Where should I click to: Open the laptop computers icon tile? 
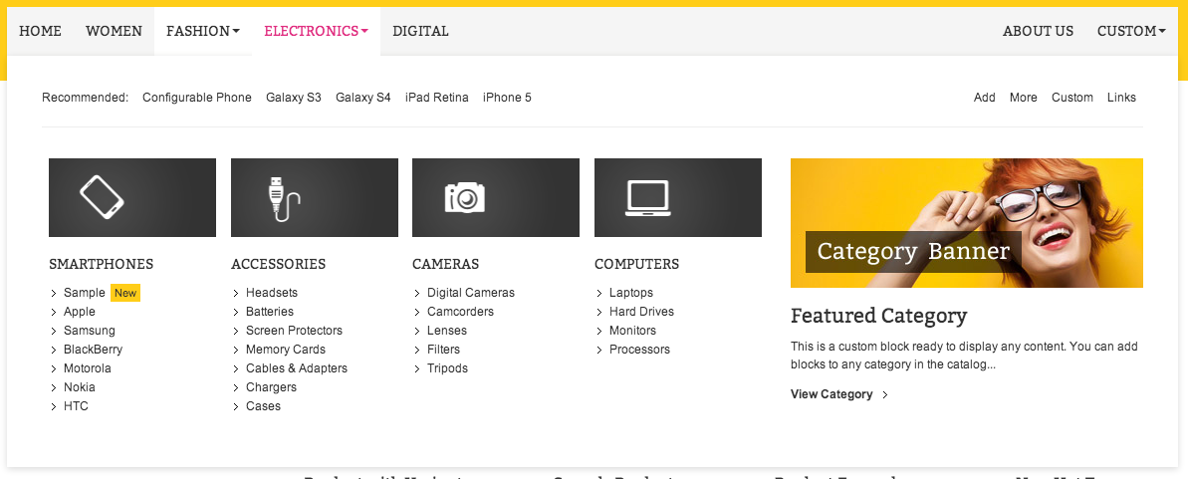(x=678, y=198)
